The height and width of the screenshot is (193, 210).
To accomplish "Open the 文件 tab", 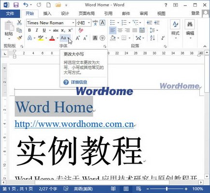I will click(10, 14).
